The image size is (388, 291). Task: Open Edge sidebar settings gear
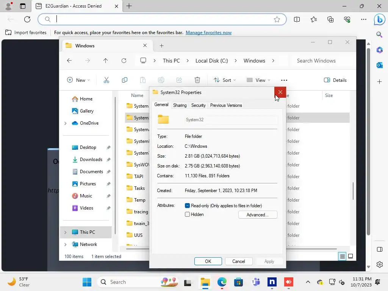[379, 264]
